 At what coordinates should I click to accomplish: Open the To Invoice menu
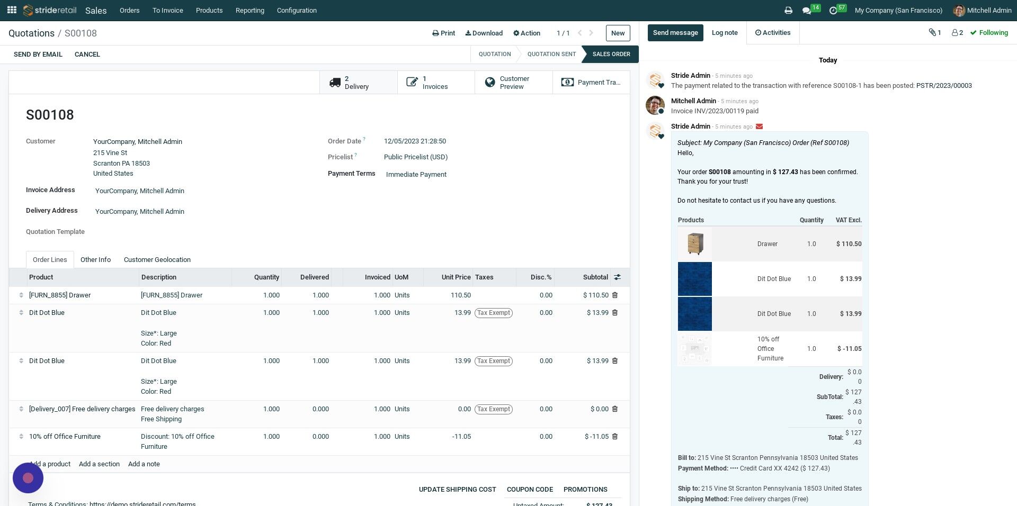168,11
